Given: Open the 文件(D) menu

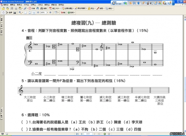Looking at the screenshot, I should pyautogui.click(x=26, y=5).
